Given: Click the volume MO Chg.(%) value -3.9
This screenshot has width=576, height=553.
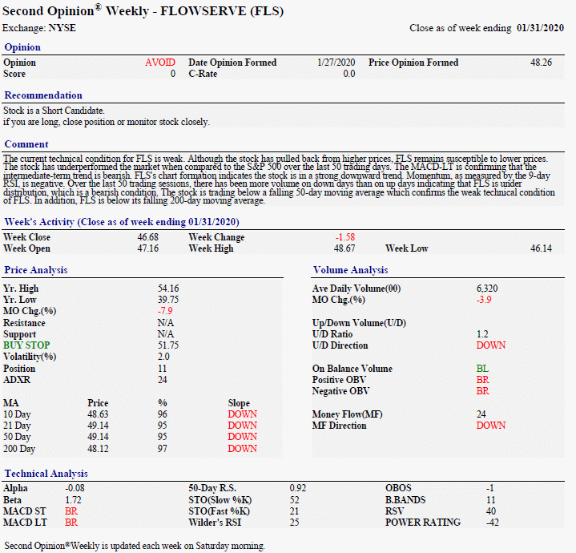Looking at the screenshot, I should pos(484,300).
